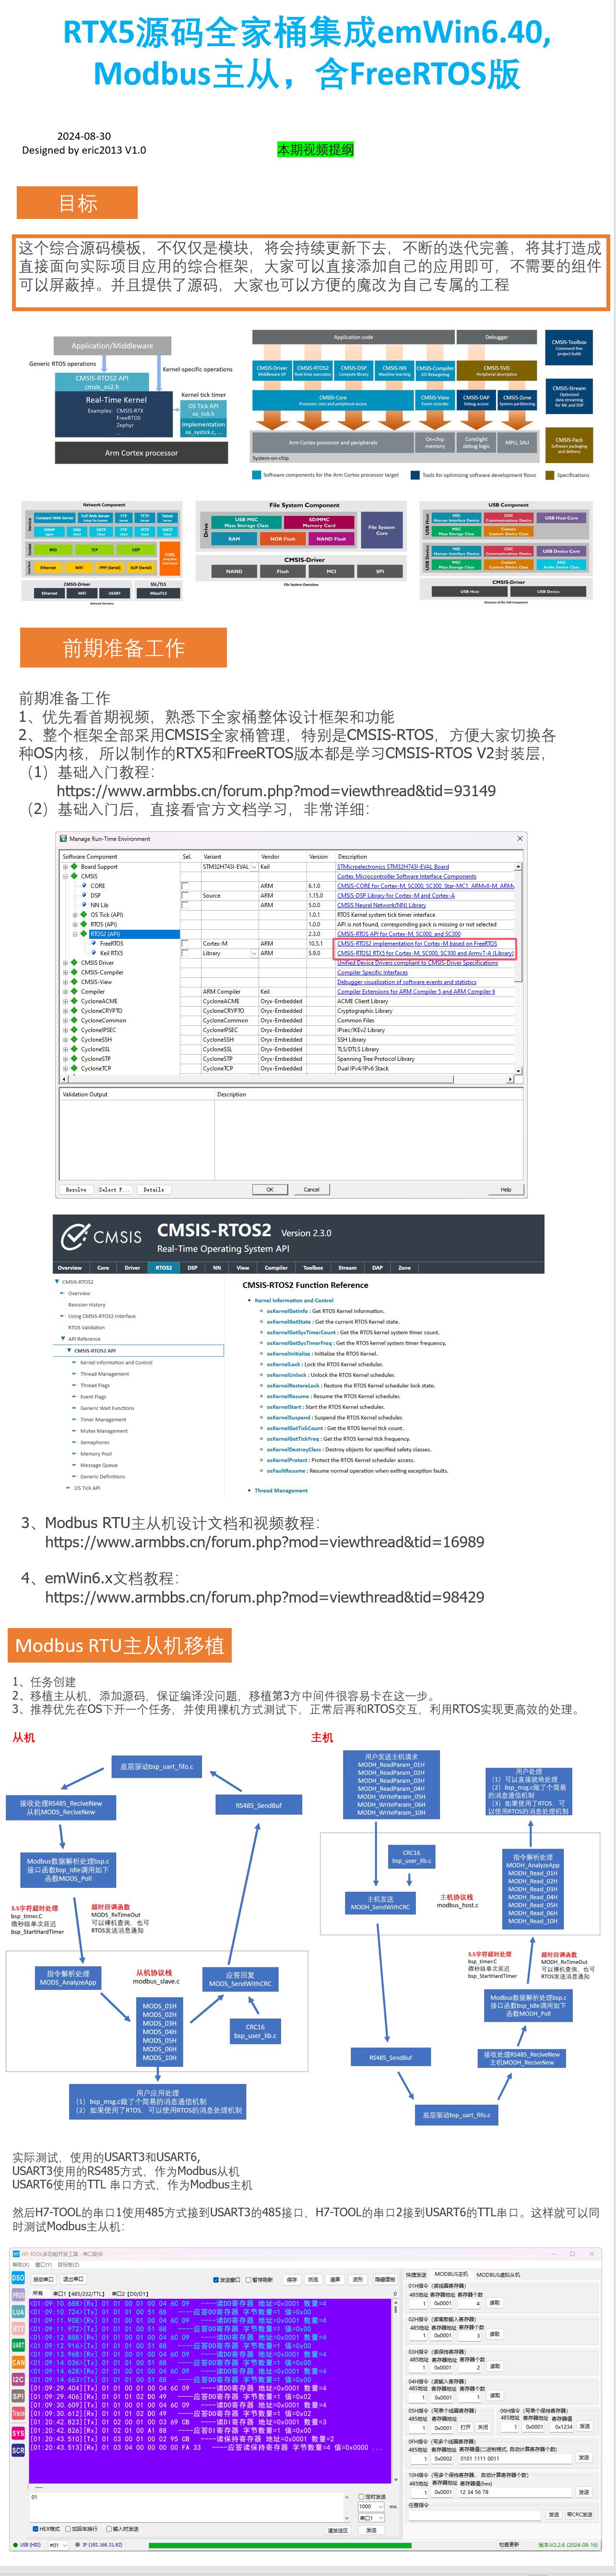Open the SPI tool icon
Screen dimensions: 616x2576
point(18,2396)
